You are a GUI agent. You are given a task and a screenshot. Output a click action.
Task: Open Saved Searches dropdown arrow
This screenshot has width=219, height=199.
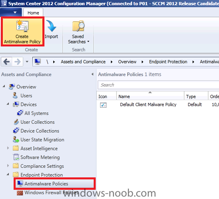point(88,42)
